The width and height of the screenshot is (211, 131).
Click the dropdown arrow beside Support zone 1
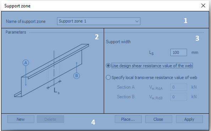pyautogui.click(x=137, y=21)
